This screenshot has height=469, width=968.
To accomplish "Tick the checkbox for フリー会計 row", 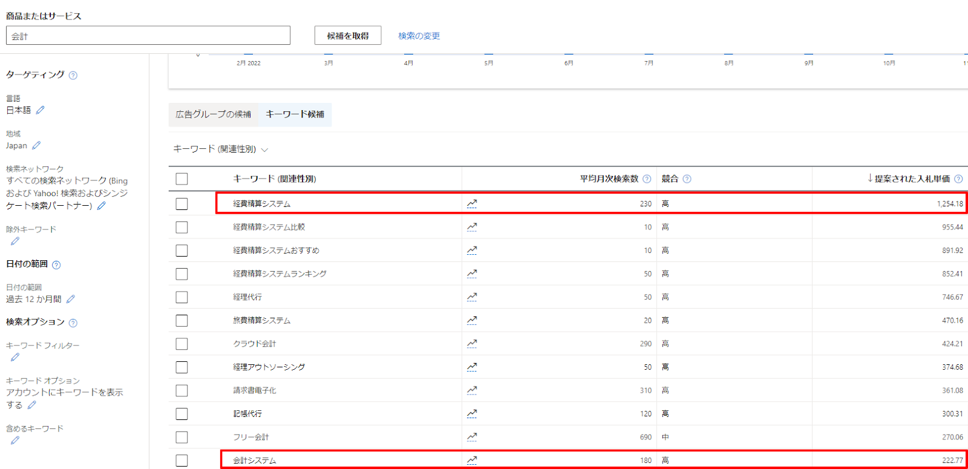I will tap(181, 437).
